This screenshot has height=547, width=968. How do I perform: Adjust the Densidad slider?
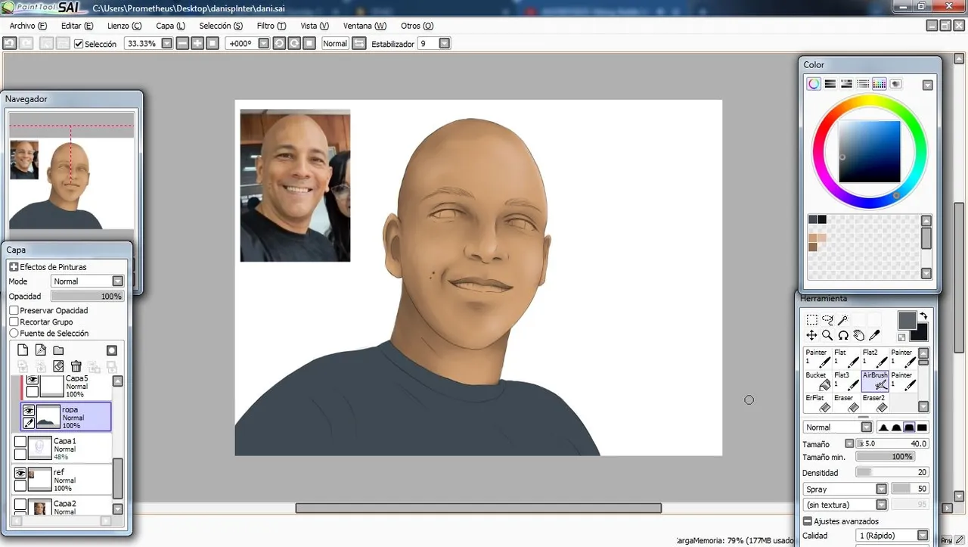pyautogui.click(x=892, y=472)
